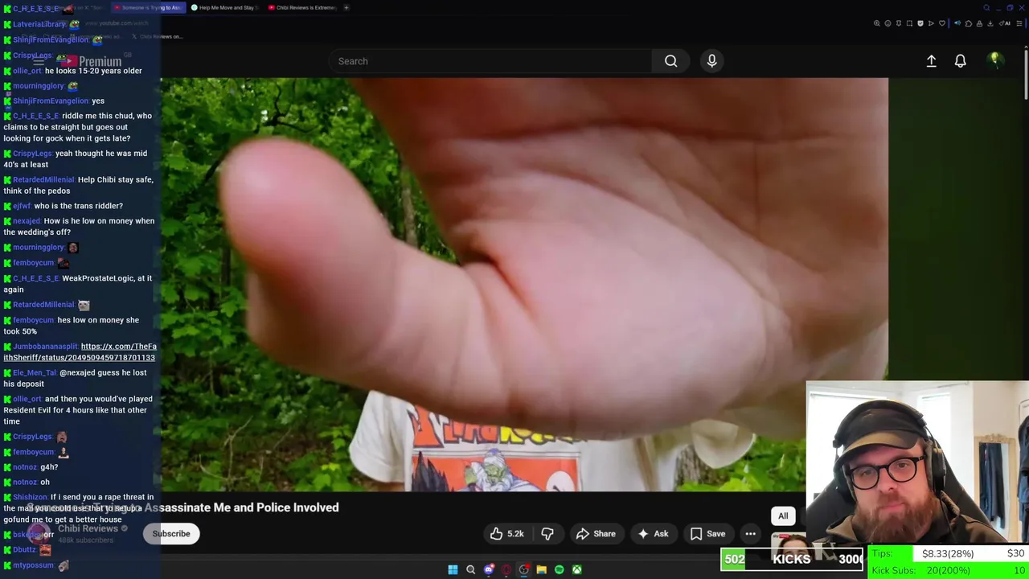Open the YouTube upload/create icon
Screen dimensions: 1029x579
[931, 61]
